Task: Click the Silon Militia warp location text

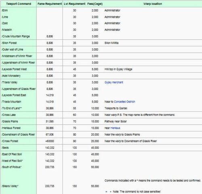Action: (x=112, y=43)
